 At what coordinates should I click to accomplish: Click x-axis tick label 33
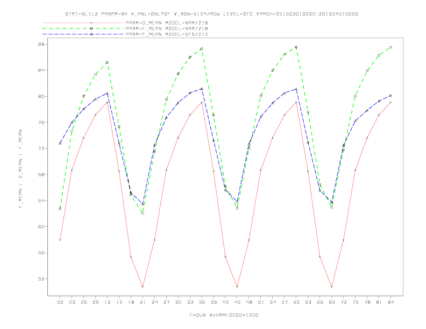pos(190,302)
